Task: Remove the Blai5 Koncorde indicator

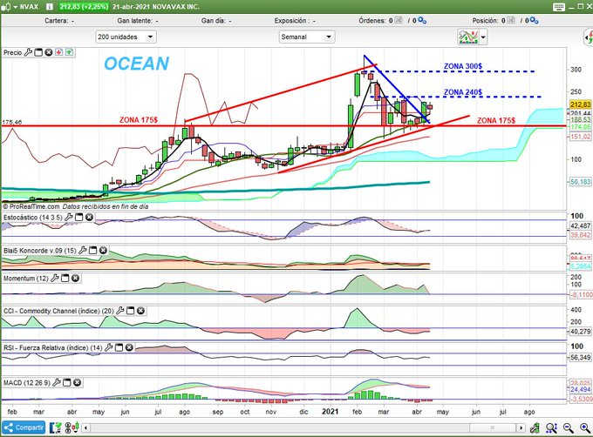Action: click(x=103, y=250)
